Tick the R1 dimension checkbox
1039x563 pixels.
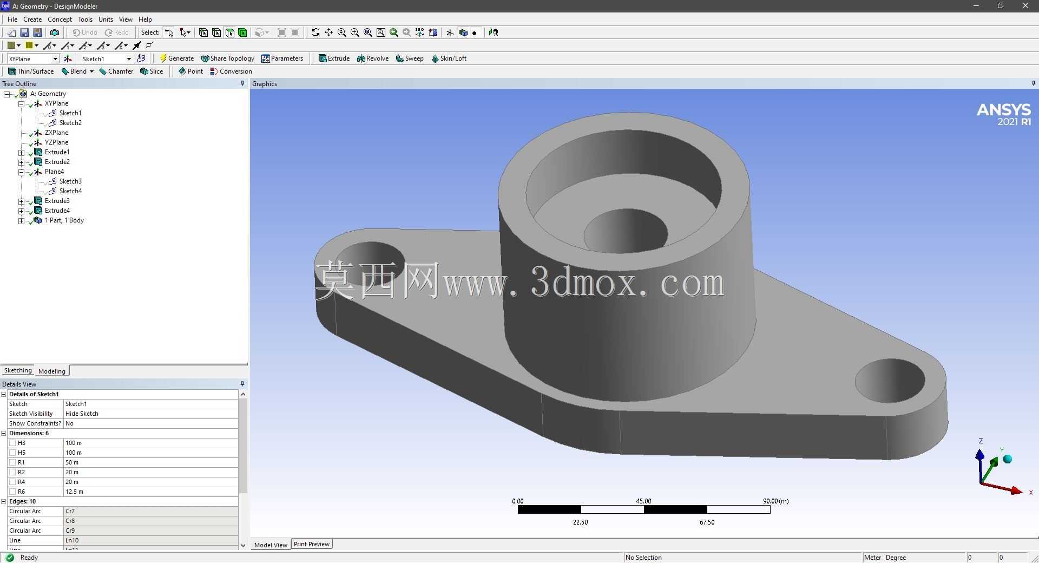pos(12,462)
